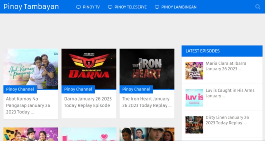Open the Pinoy TV menu item
The height and width of the screenshot is (141, 265).
pyautogui.click(x=91, y=7)
